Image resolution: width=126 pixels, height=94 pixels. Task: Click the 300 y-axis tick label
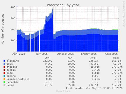click(13, 18)
